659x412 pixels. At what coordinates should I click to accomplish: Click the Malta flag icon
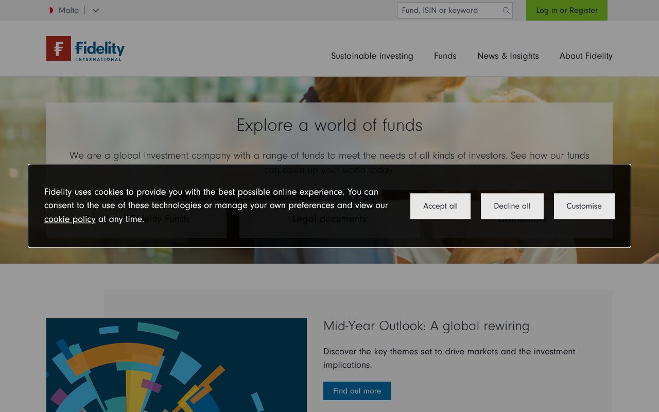50,10
